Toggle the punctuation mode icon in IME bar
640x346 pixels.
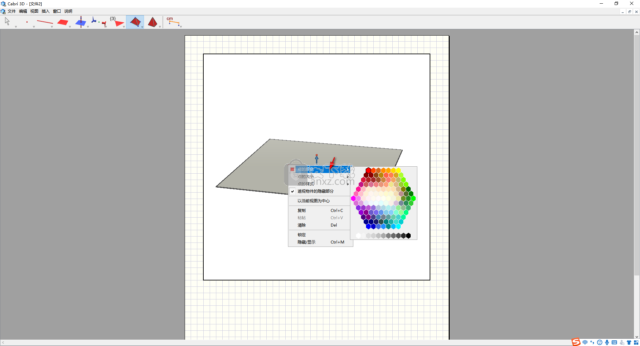point(592,342)
